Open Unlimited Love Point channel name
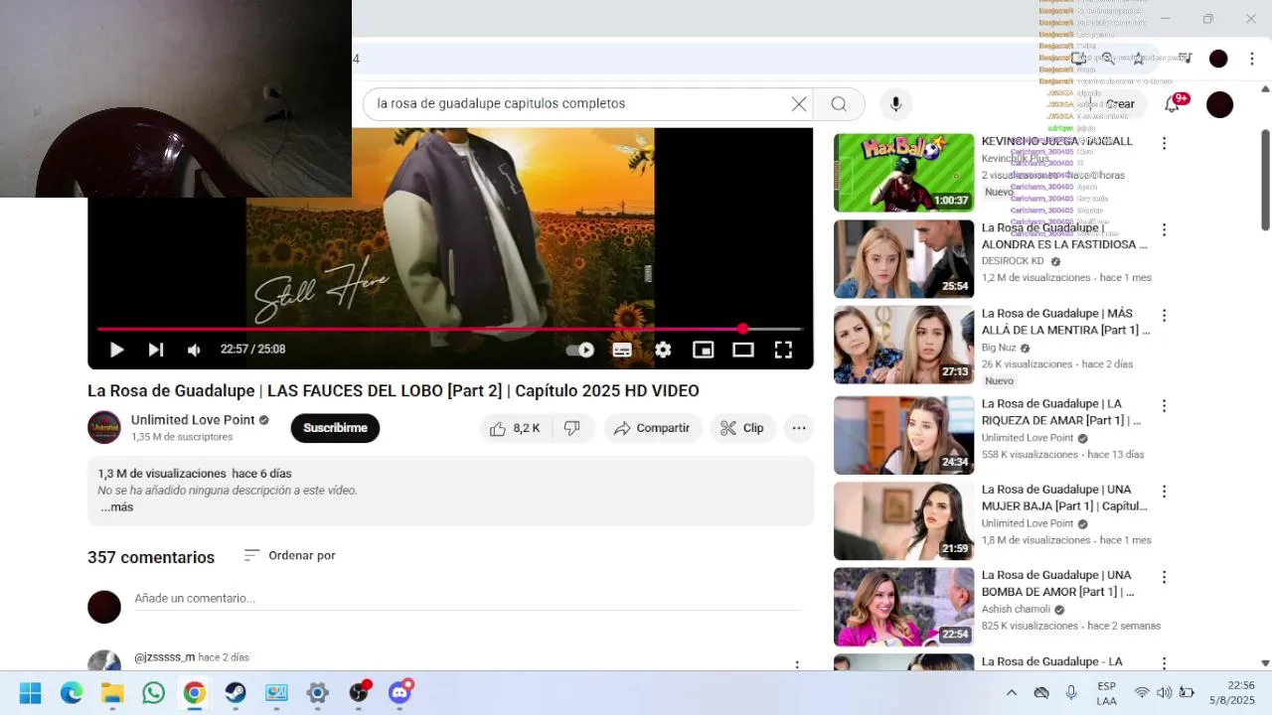The height and width of the screenshot is (715, 1272). point(193,420)
